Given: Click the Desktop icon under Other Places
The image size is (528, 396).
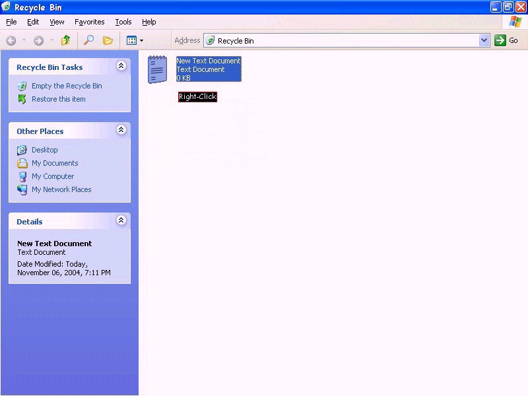Looking at the screenshot, I should click(22, 150).
